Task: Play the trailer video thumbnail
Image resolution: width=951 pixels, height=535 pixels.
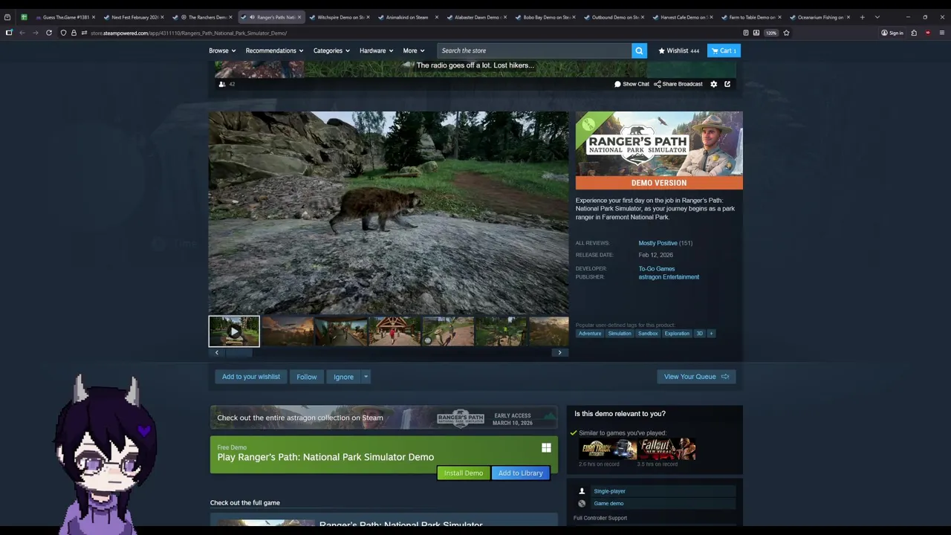Action: 234,331
